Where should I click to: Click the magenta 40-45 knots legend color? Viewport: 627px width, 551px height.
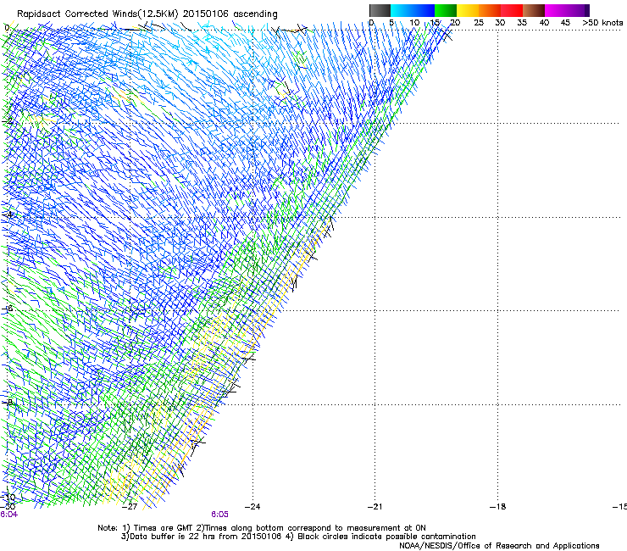tap(556, 10)
